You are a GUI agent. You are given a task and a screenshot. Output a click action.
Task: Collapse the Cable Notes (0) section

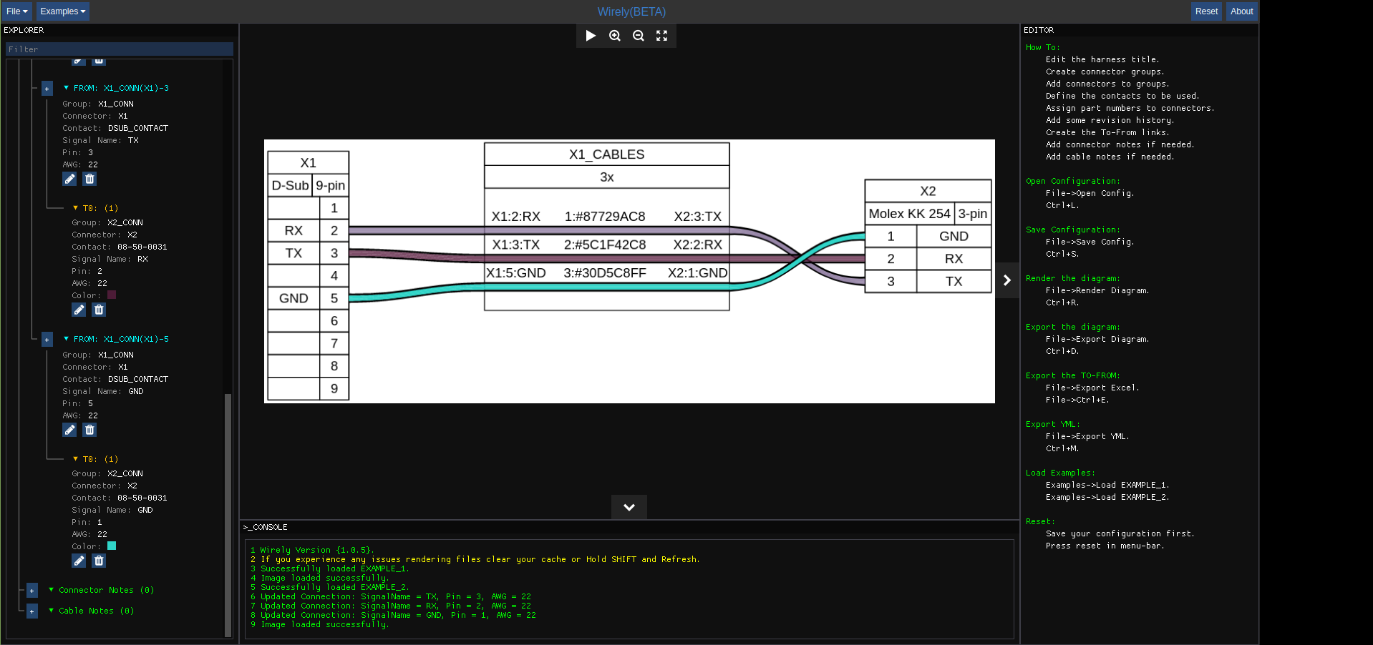51,611
